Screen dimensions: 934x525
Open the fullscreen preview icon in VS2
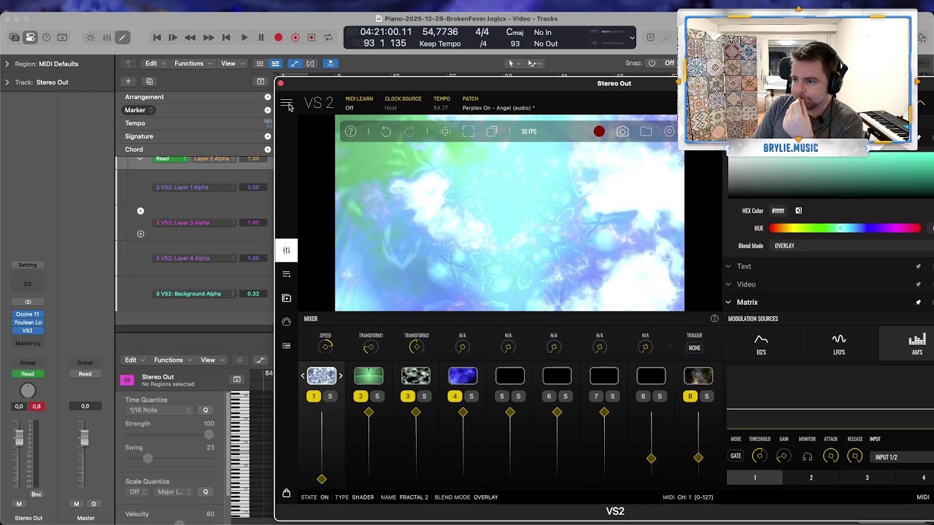(x=468, y=131)
